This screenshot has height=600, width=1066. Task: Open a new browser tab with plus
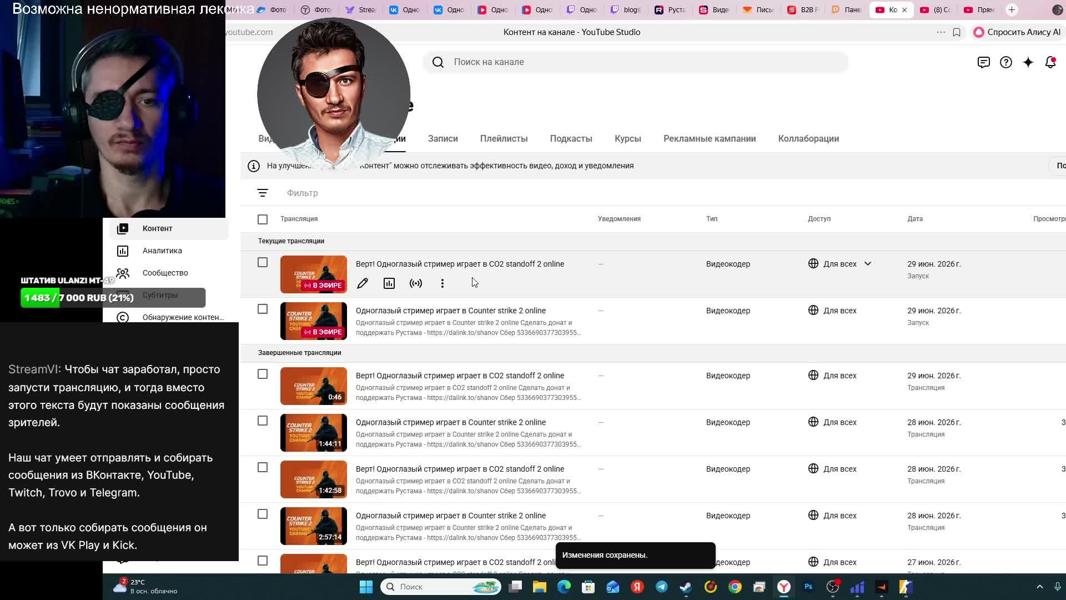[x=1012, y=9]
